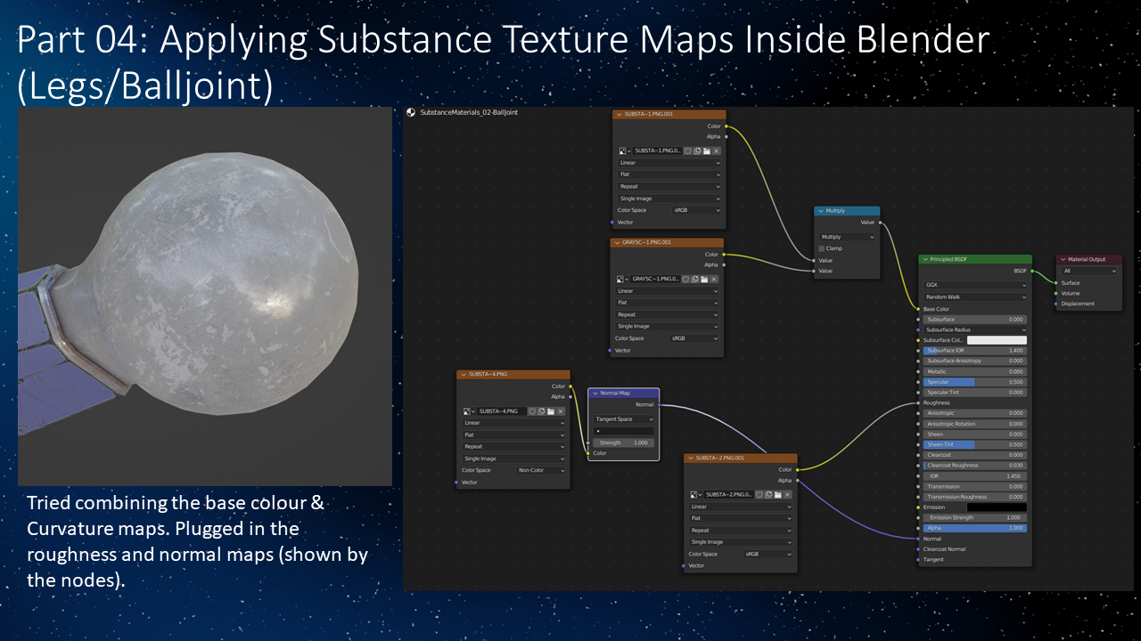The width and height of the screenshot is (1141, 641).
Task: Click the Metallic 0.000 slider
Action: (x=975, y=371)
